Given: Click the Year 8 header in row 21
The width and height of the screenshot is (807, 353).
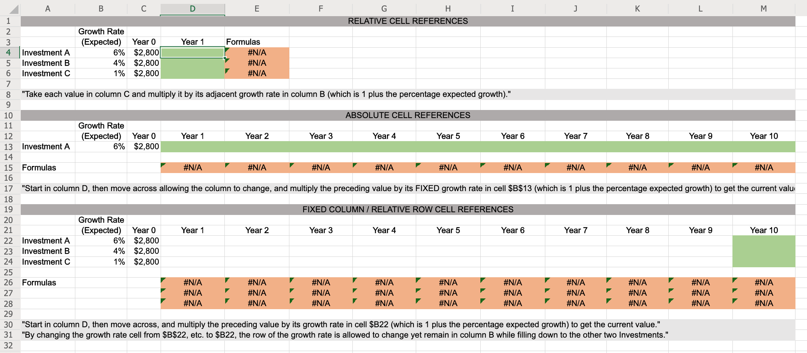Looking at the screenshot, I should click(x=638, y=230).
